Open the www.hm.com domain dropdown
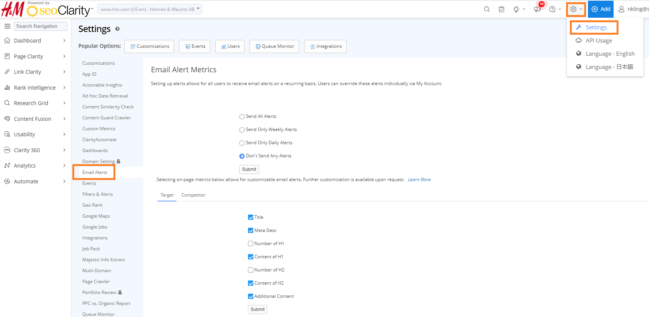The width and height of the screenshot is (649, 317). click(x=150, y=9)
